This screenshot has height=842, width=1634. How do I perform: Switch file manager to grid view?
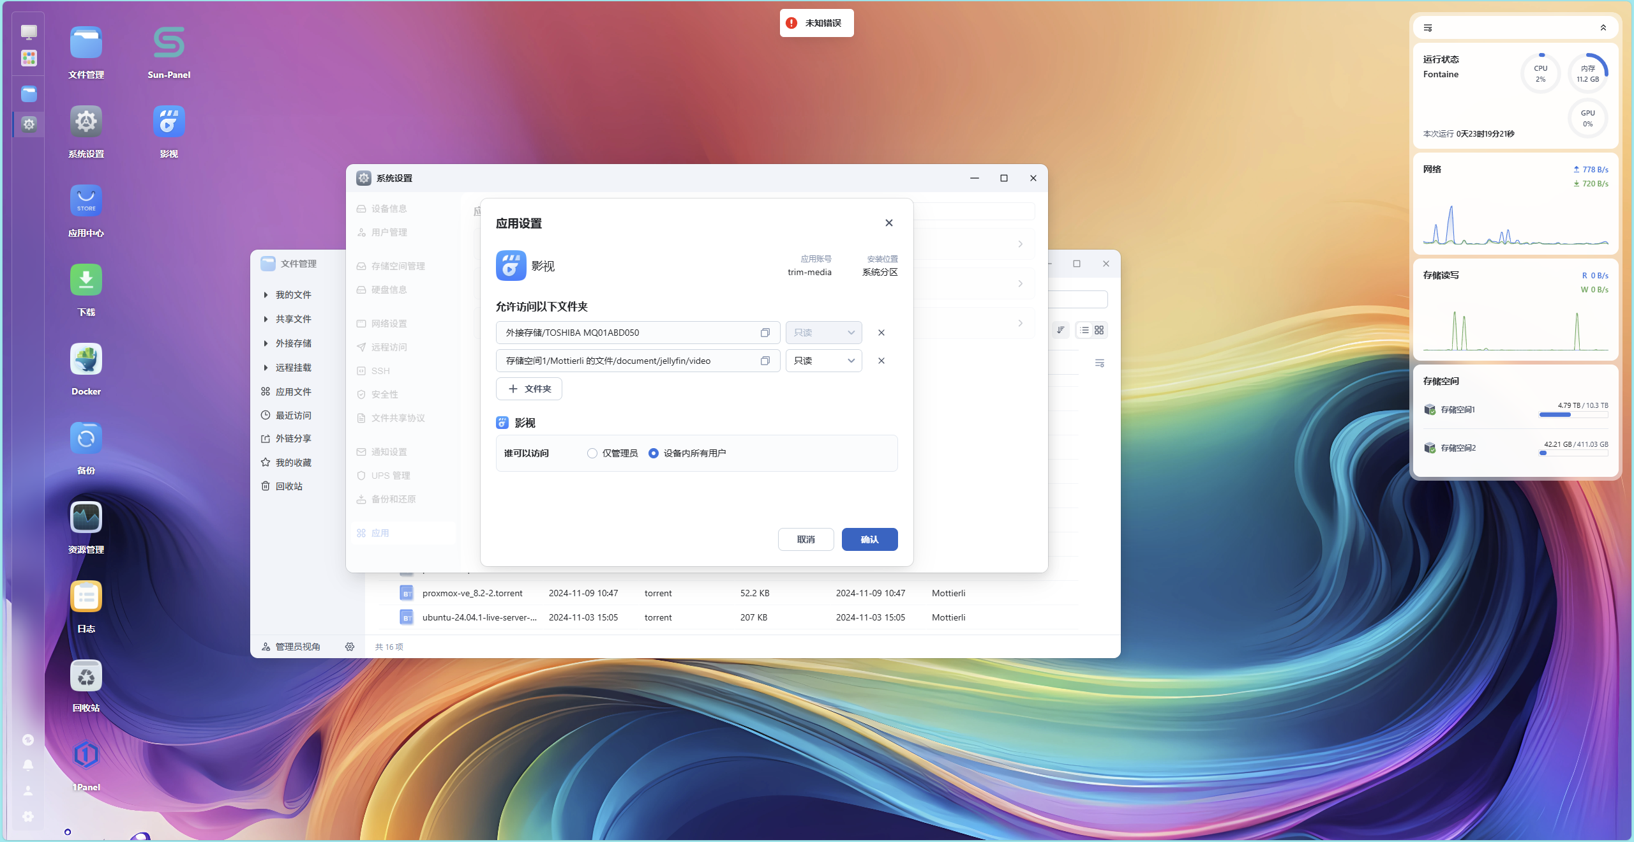(x=1099, y=330)
